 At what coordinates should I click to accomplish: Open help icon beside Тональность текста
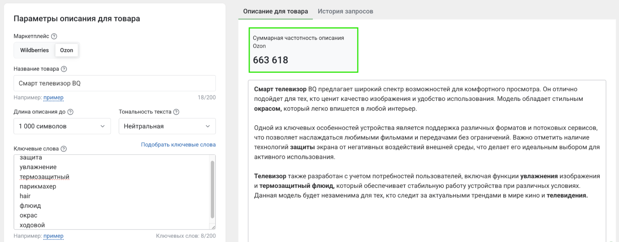(176, 112)
